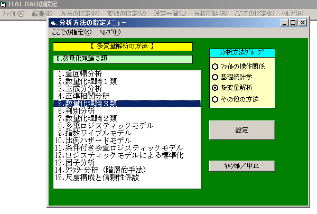Pick the その他の方法 radio button

pyautogui.click(x=215, y=99)
